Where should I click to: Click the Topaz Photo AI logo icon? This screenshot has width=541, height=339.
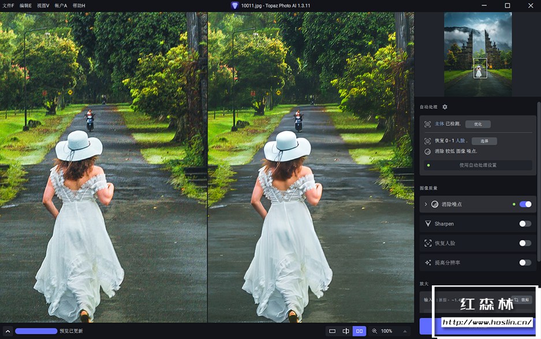point(234,5)
